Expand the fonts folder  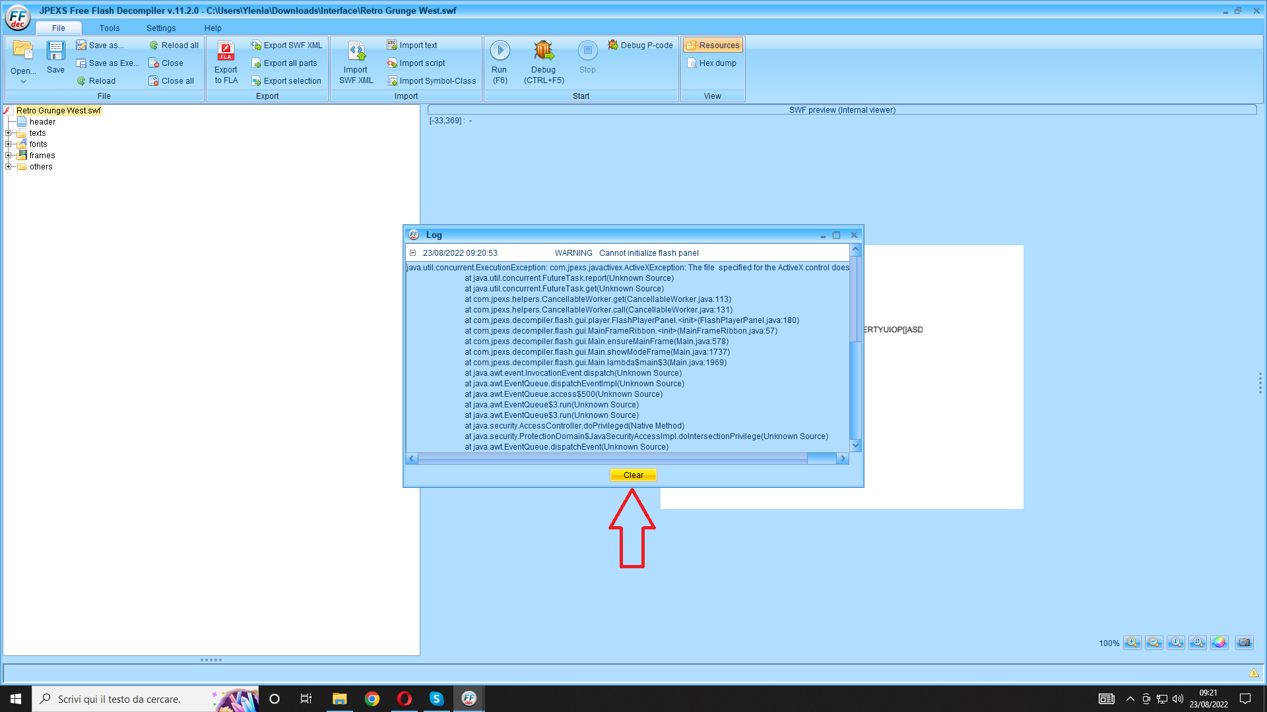point(9,144)
